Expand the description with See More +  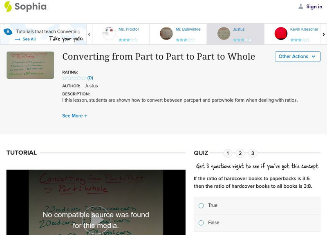pos(75,116)
